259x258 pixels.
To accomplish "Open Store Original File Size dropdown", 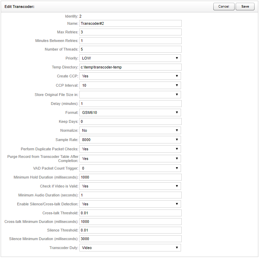I will tap(130, 94).
